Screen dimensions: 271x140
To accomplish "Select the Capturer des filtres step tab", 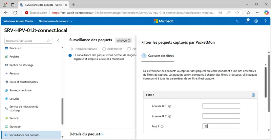I will coord(158,56).
